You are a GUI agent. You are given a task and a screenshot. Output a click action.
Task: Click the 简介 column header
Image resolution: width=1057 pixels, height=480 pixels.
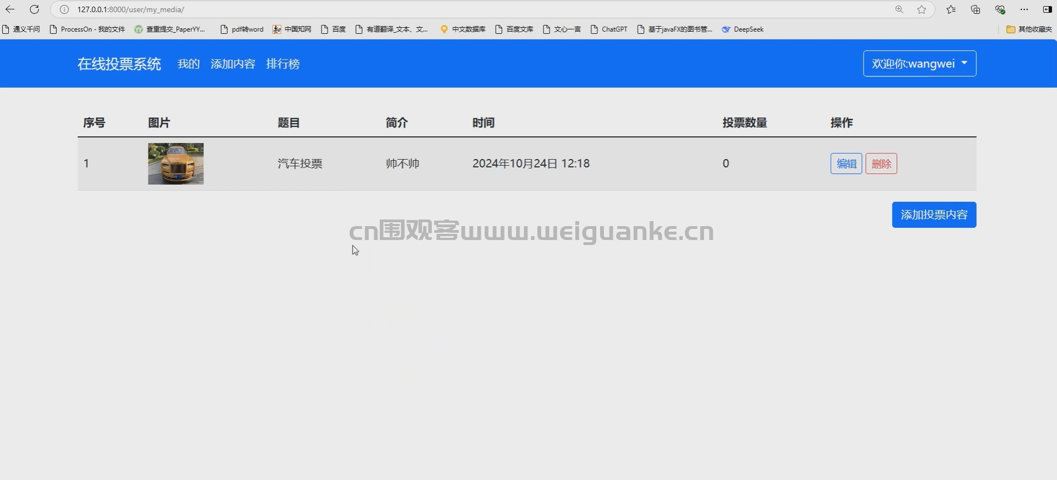(397, 122)
